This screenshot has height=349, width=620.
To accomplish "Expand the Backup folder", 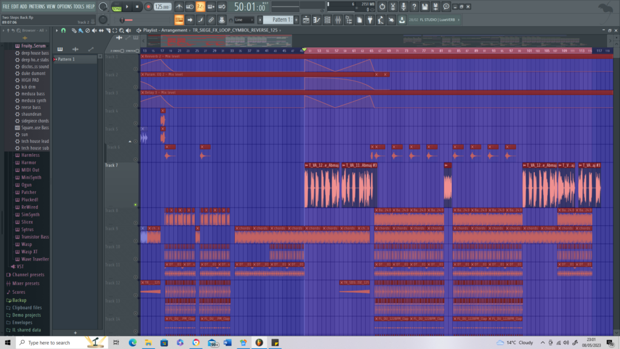I will (19, 301).
